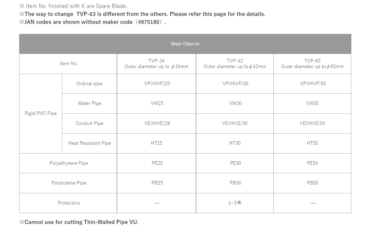Select the TVP-34 column header
This screenshot has height=229, width=367.
pyautogui.click(x=156, y=64)
